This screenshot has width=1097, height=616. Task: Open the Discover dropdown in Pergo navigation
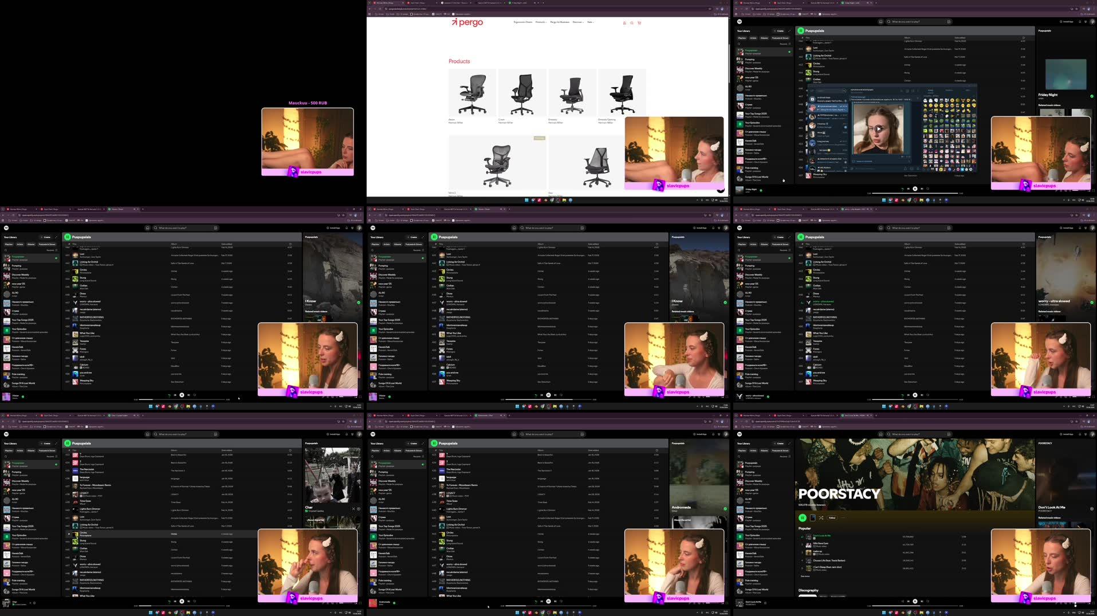[x=577, y=22]
